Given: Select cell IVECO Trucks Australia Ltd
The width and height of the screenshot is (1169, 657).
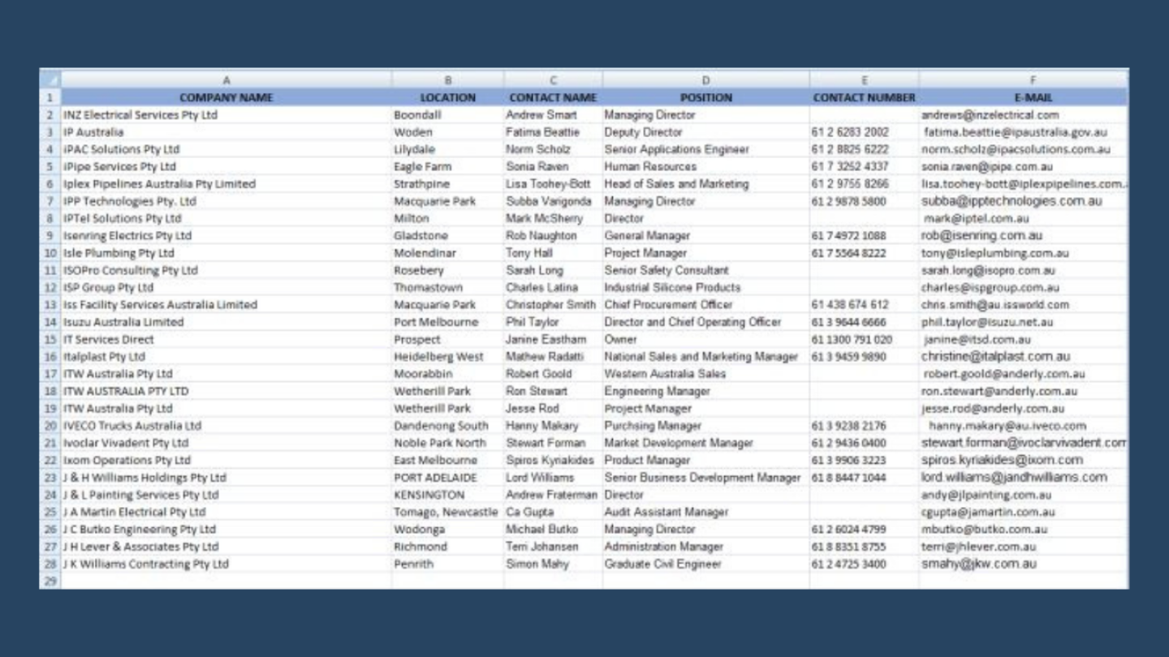Looking at the screenshot, I should [226, 426].
